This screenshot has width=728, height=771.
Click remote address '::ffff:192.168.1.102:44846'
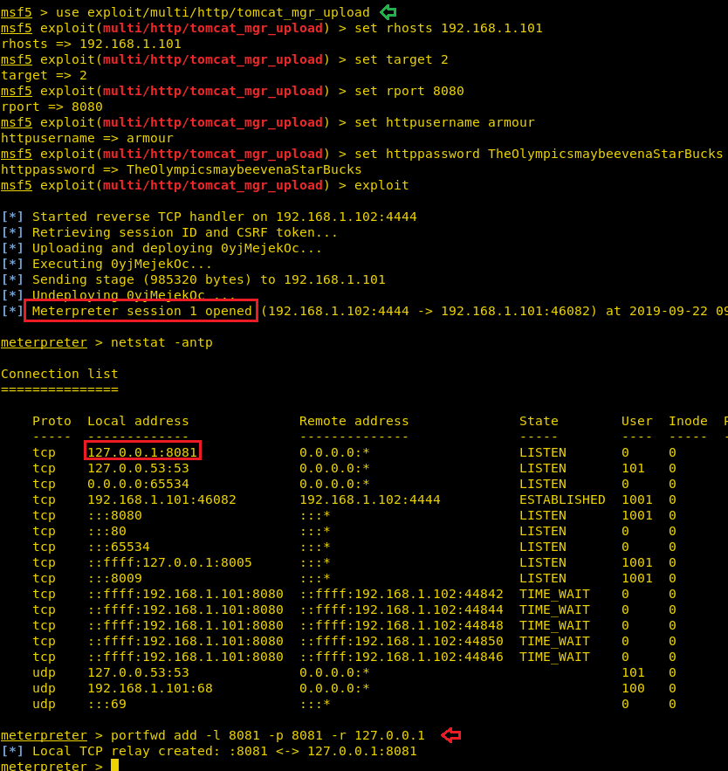pyautogui.click(x=402, y=657)
